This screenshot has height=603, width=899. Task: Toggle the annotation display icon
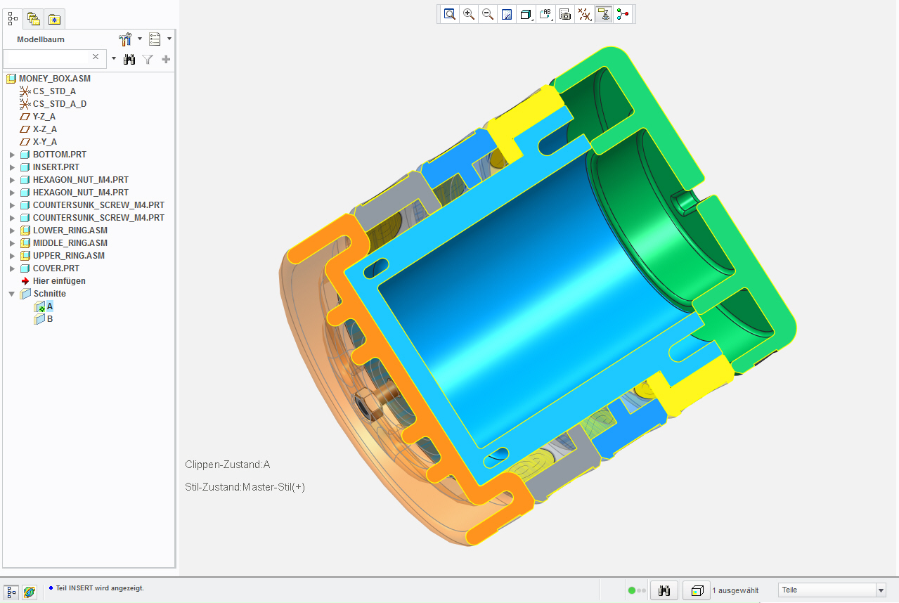(603, 14)
